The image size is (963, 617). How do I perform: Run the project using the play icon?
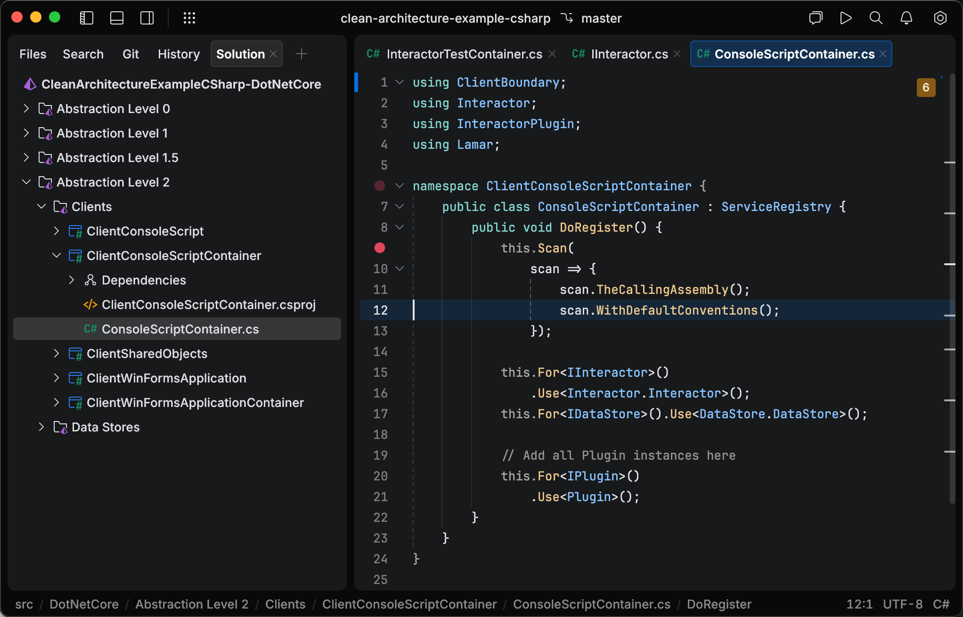845,18
